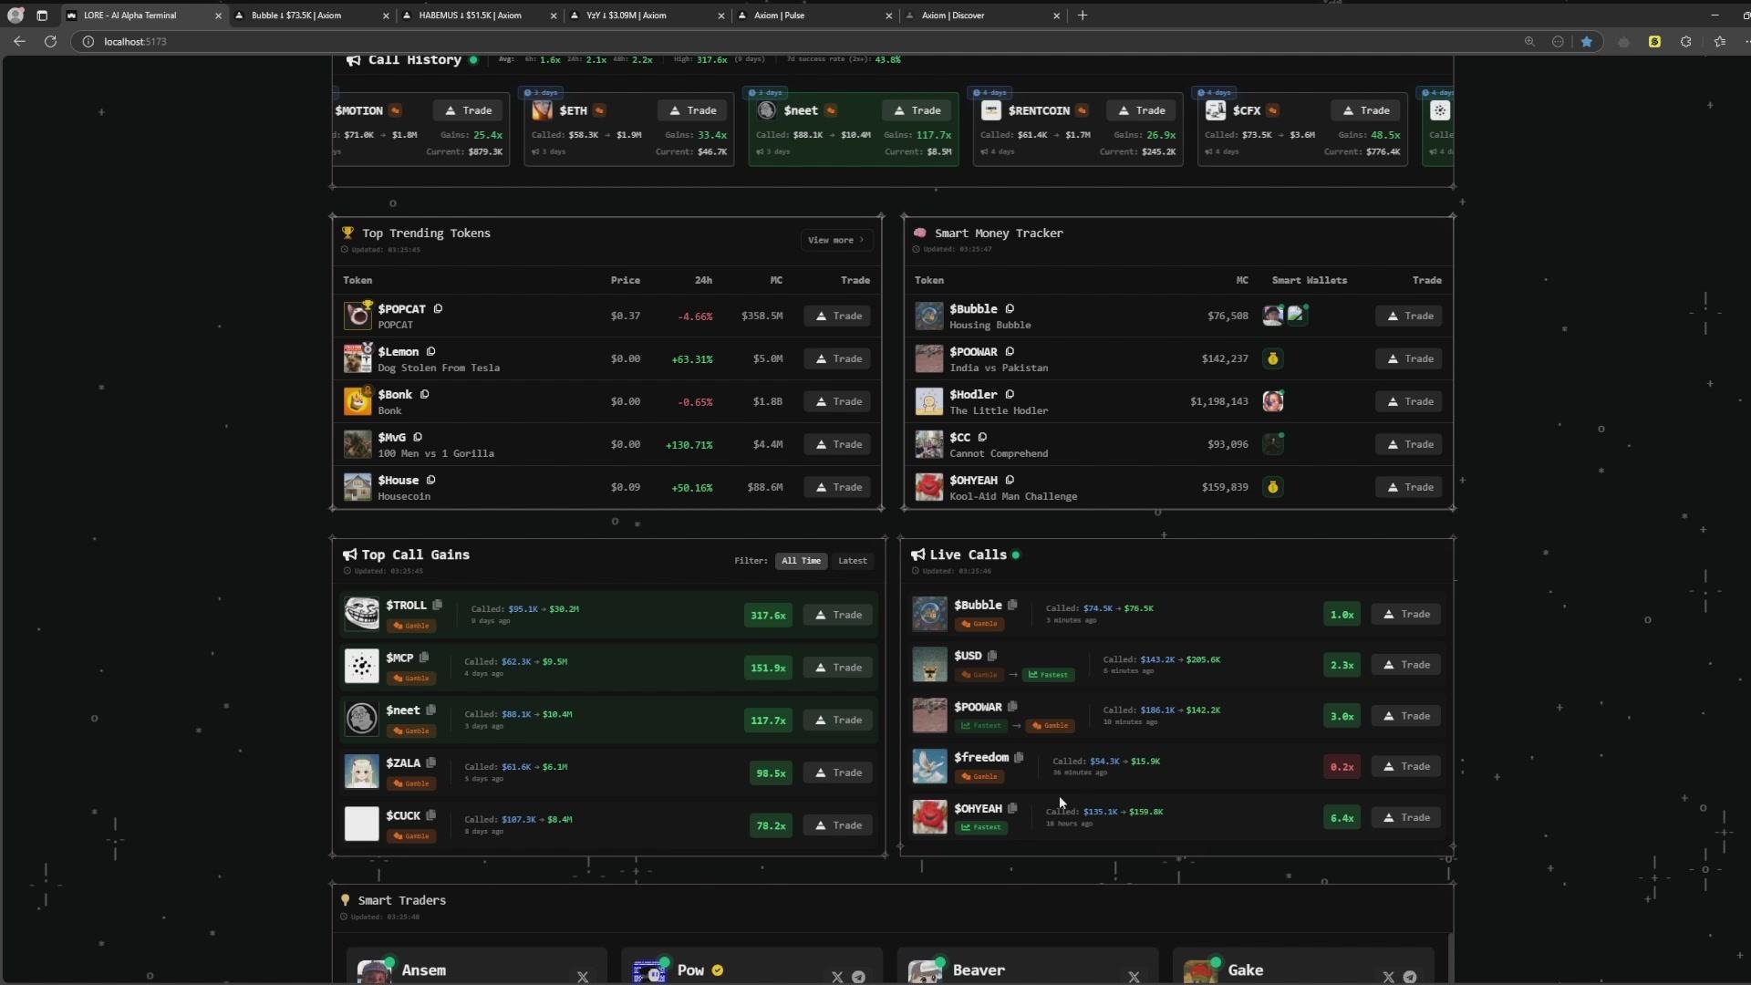Copy the $POPCAT token address
Viewport: 1751px width, 985px height.
coord(438,309)
